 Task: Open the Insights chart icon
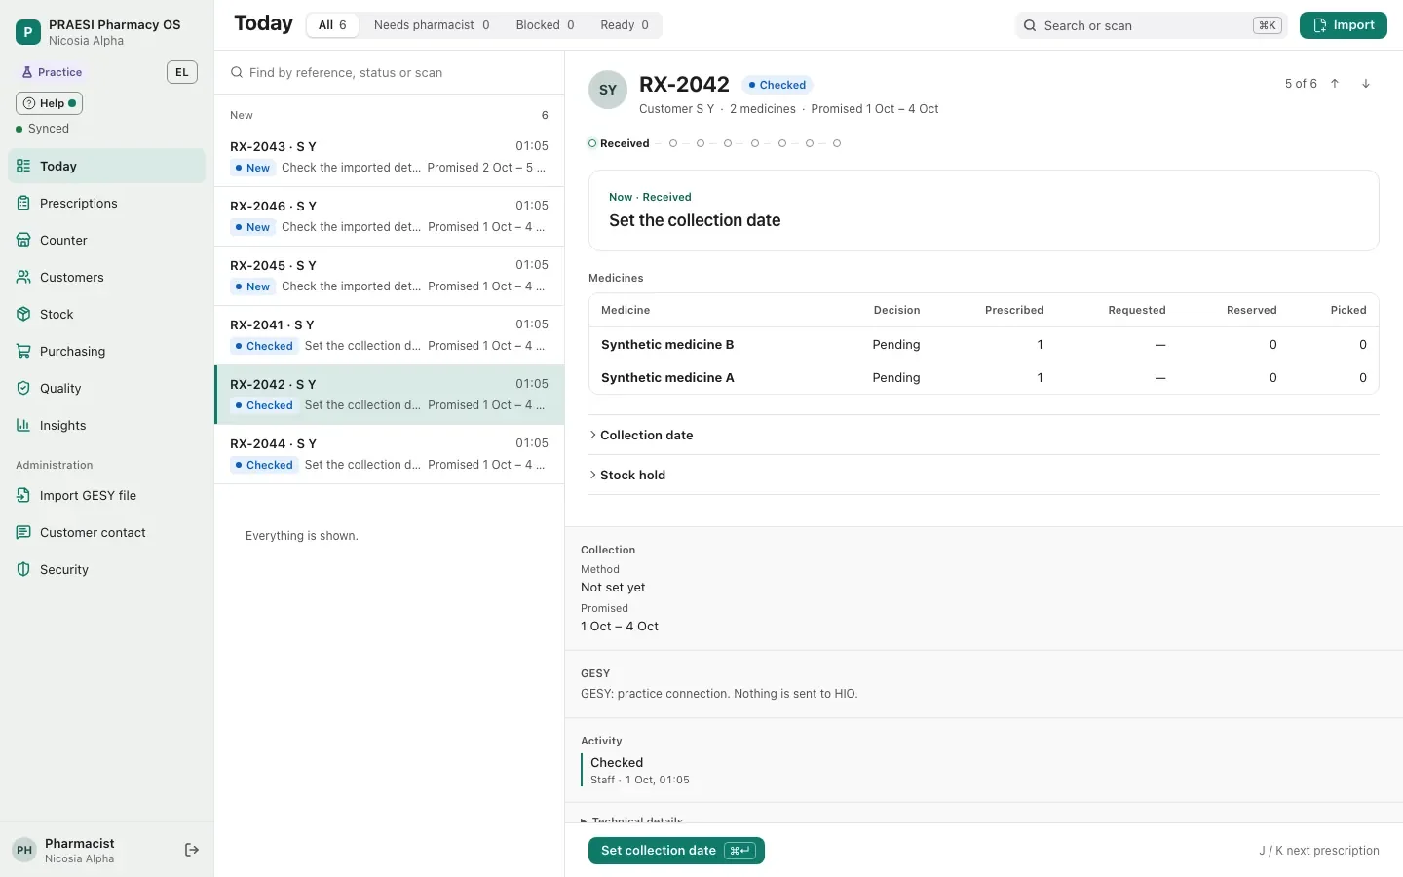pyautogui.click(x=23, y=426)
